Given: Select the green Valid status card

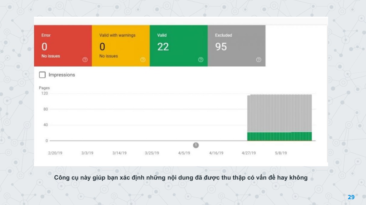Looking at the screenshot, I should (x=179, y=46).
